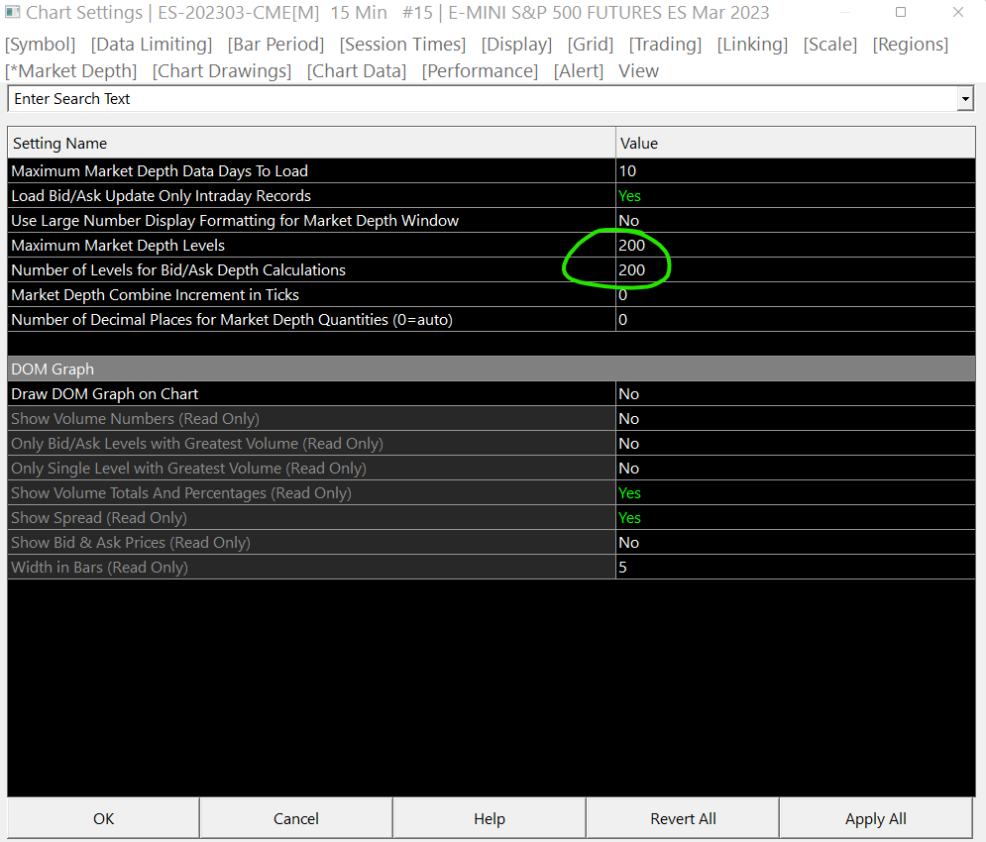Image resolution: width=986 pixels, height=842 pixels.
Task: Toggle the Show Volume Numbers value
Action: (x=796, y=419)
